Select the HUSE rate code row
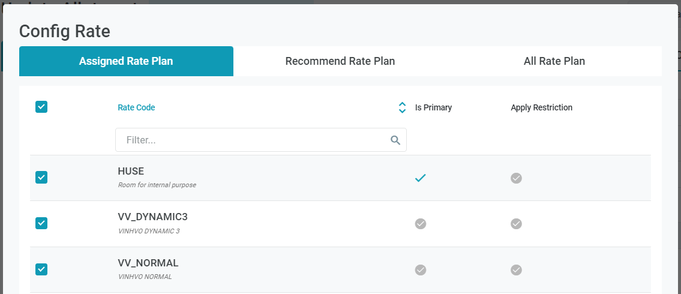Screen dimensions: 681x294 [x=240, y=178]
